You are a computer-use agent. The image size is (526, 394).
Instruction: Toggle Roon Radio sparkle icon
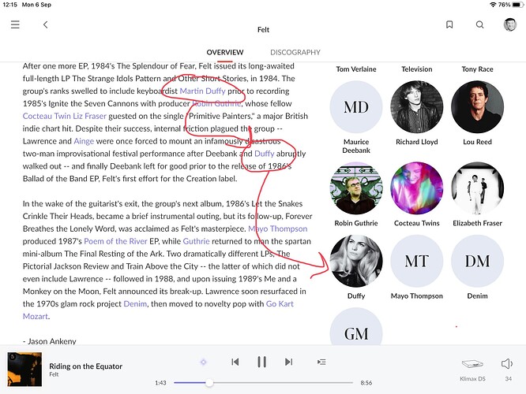point(203,362)
